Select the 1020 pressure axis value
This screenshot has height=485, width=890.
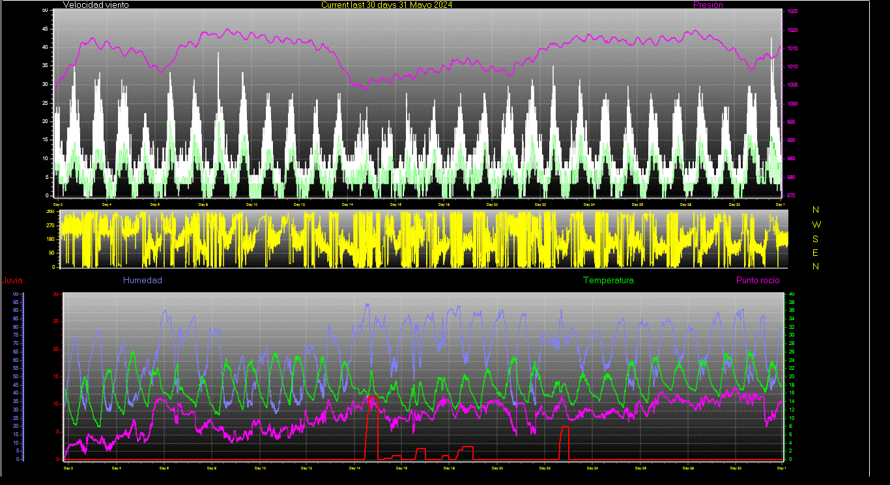[x=793, y=31]
